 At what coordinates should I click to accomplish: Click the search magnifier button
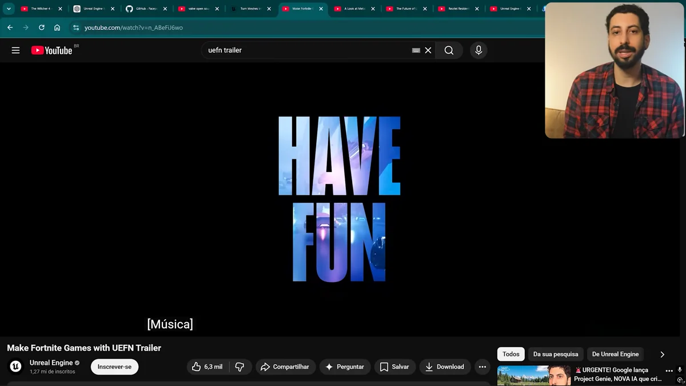click(449, 50)
